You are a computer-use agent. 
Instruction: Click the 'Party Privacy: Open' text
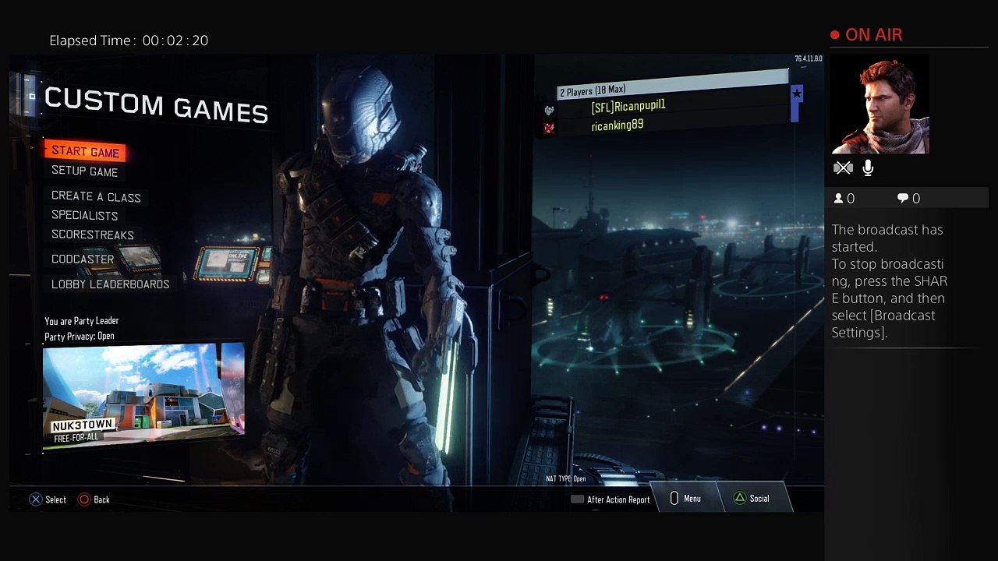point(79,337)
